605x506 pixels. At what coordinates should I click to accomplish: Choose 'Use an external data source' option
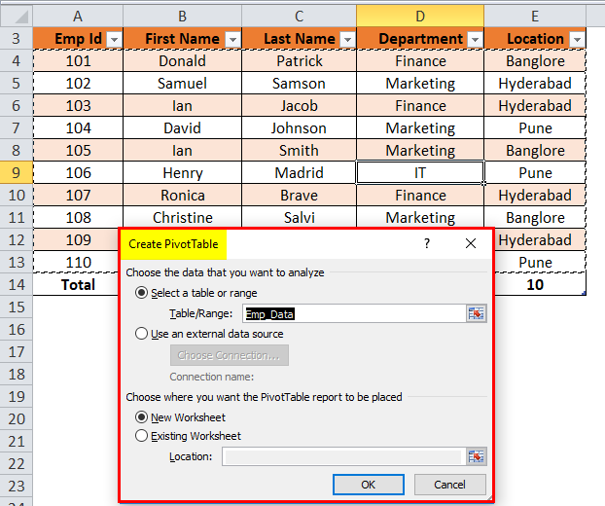tap(142, 334)
